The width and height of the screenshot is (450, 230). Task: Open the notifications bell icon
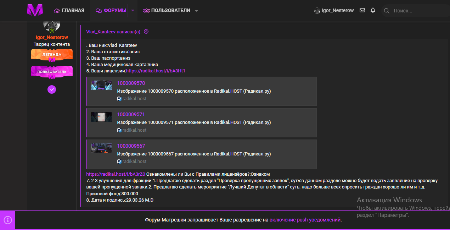coord(373,10)
